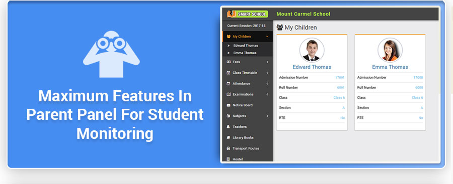
Task: Click the Notice Board envelope icon
Action: coord(229,105)
